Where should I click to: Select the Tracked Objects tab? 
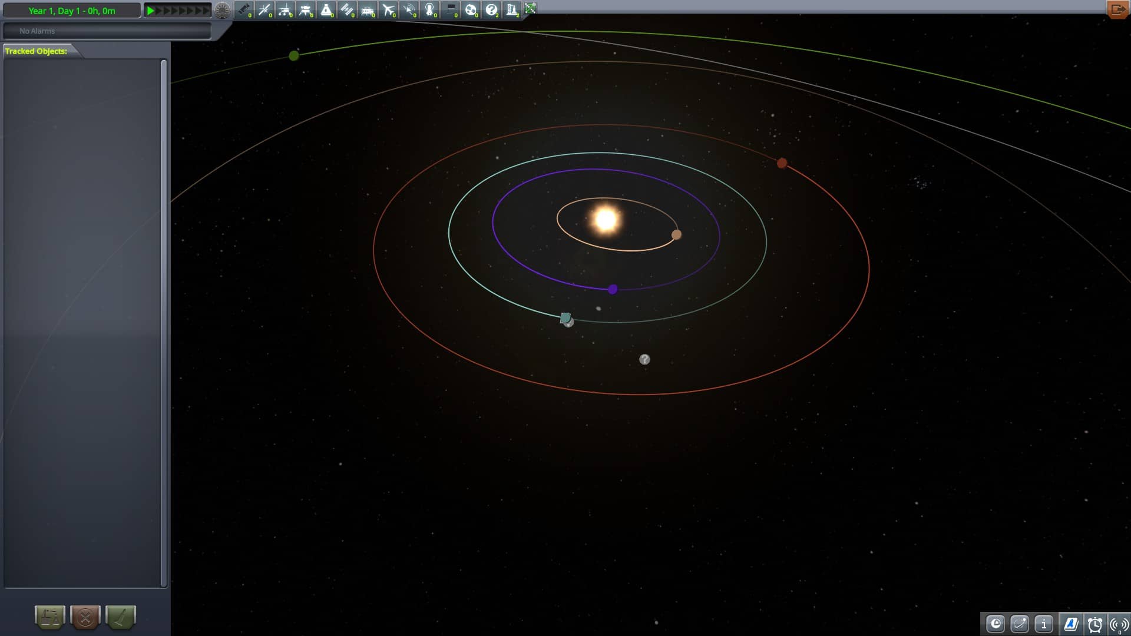[x=37, y=51]
